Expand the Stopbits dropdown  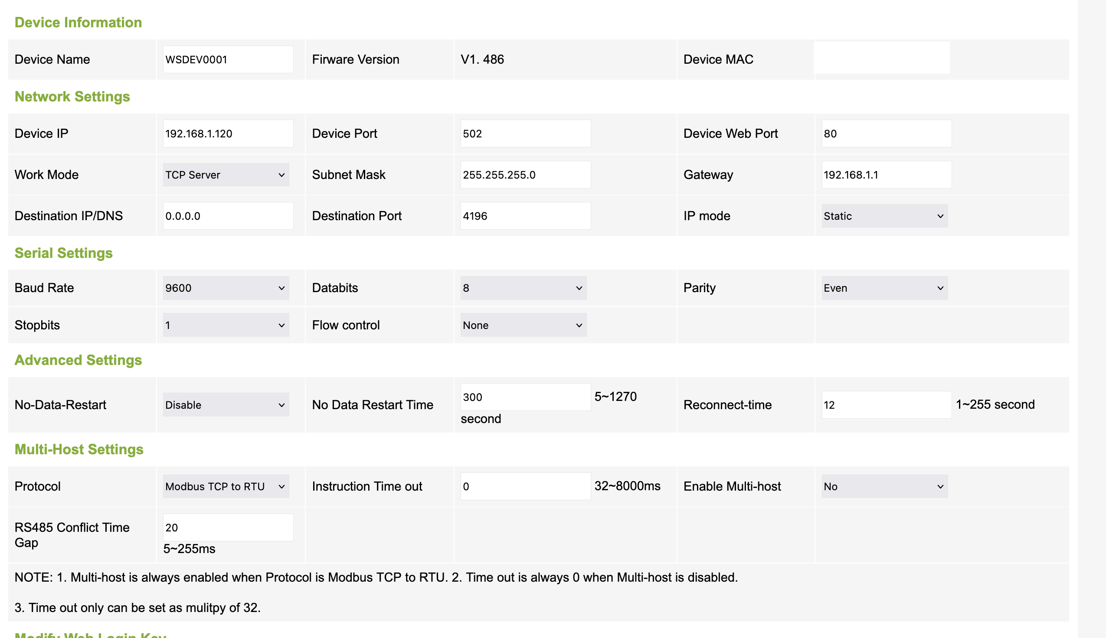[226, 325]
